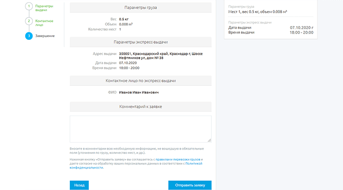Click the step 2 circle icon

click(x=29, y=22)
